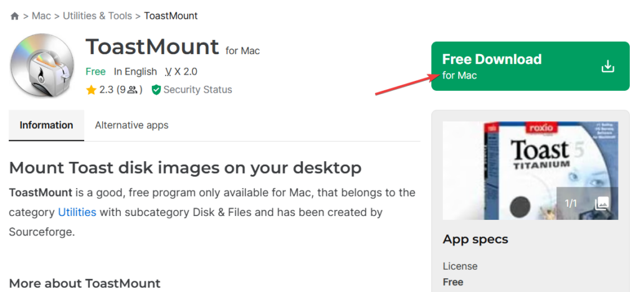Click the yellow rating star icon
Image resolution: width=638 pixels, height=292 pixels.
point(91,90)
